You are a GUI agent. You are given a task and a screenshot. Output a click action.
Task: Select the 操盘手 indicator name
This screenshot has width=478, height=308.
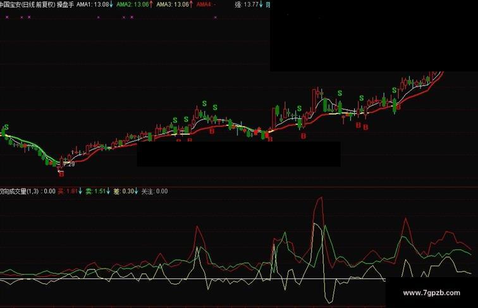[x=65, y=4]
